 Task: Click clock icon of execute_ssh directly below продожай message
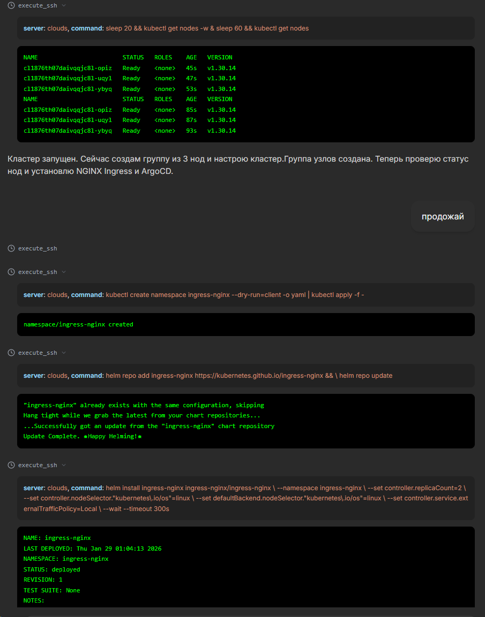[x=11, y=248]
